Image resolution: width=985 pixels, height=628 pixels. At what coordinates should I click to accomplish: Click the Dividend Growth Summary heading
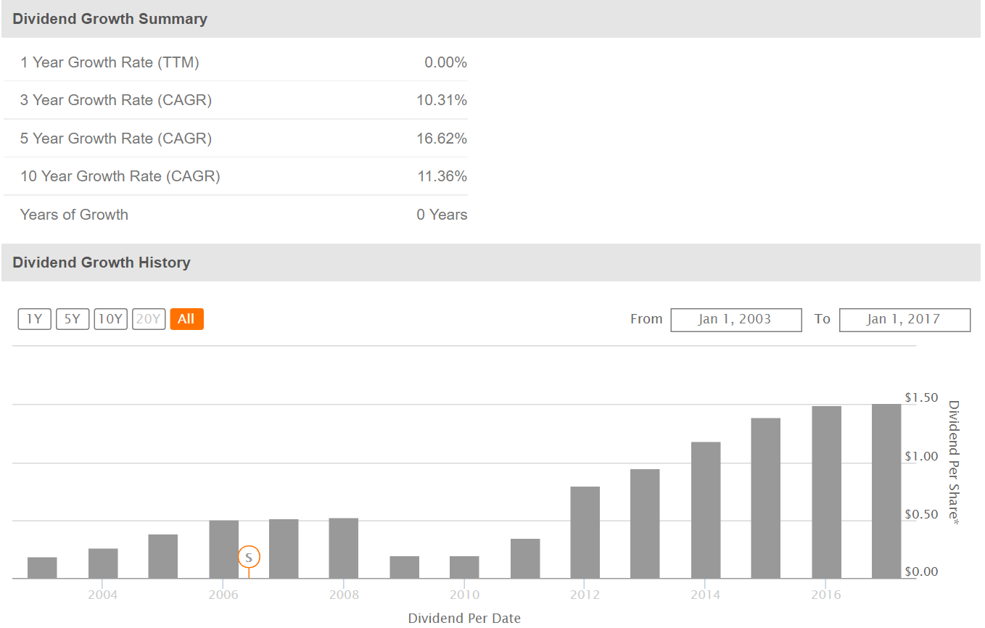pyautogui.click(x=110, y=20)
